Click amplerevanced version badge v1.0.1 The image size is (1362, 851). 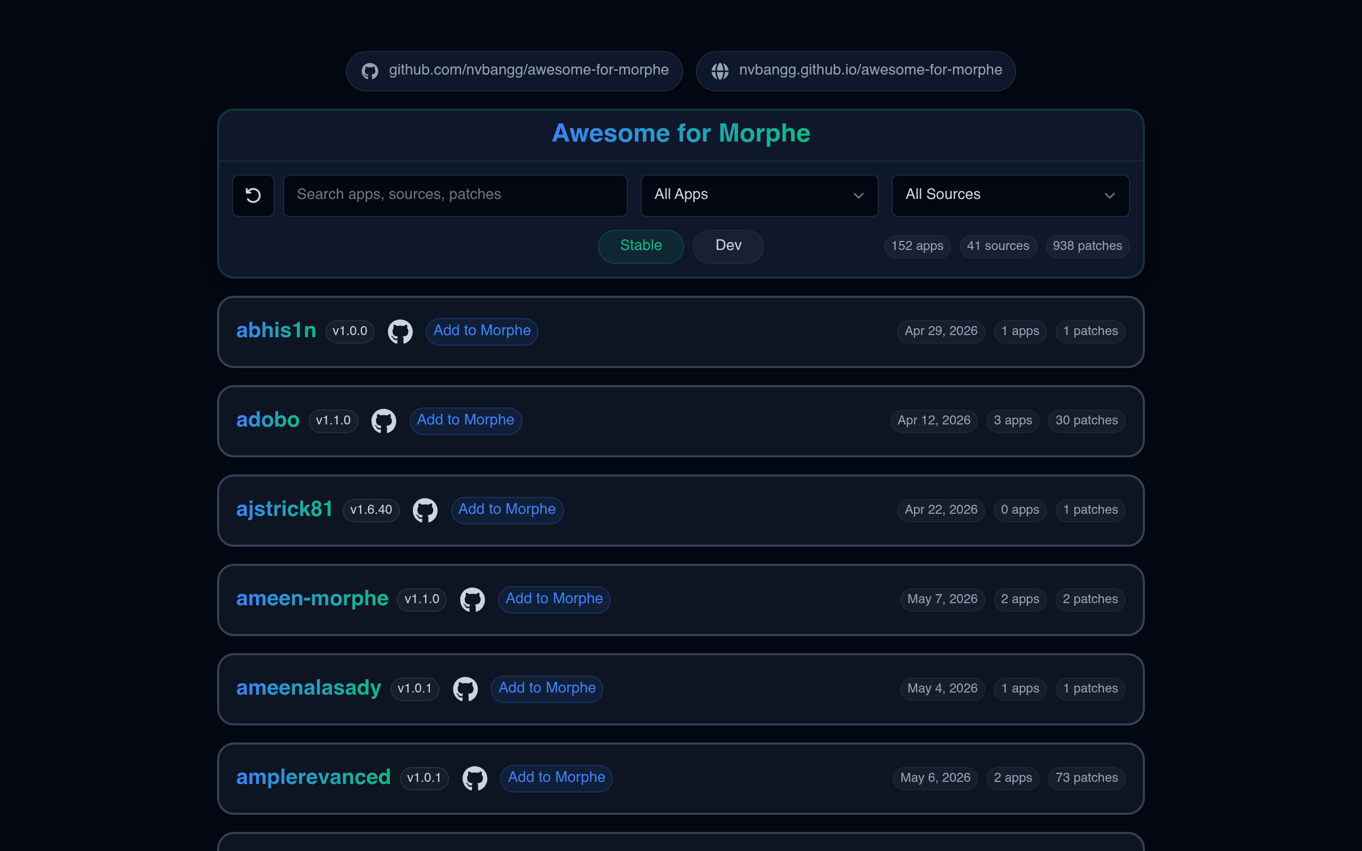click(424, 778)
